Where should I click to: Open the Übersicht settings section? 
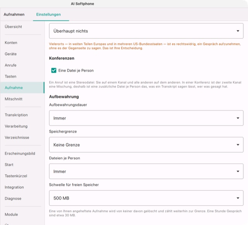click(22, 27)
